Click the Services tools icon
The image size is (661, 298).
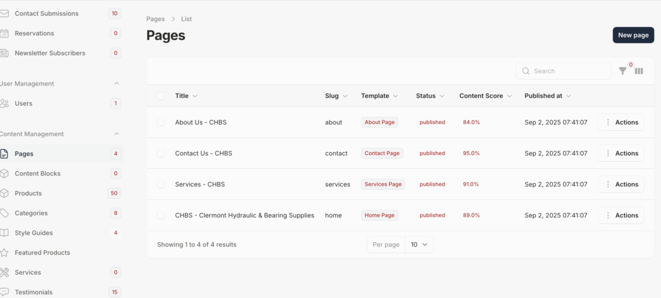click(5, 272)
